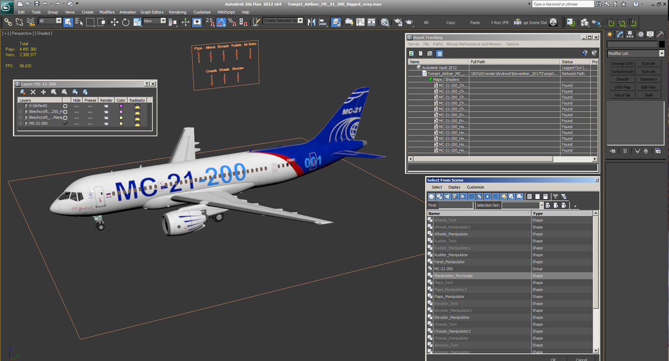Viewport: 669px width, 361px height.
Task: Click the Mirror tool icon
Action: coord(311,22)
